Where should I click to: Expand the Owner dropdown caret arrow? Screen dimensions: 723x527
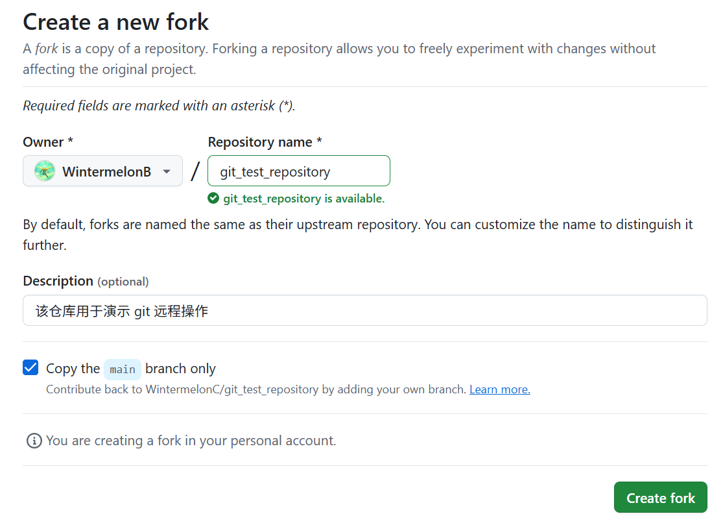(x=167, y=171)
